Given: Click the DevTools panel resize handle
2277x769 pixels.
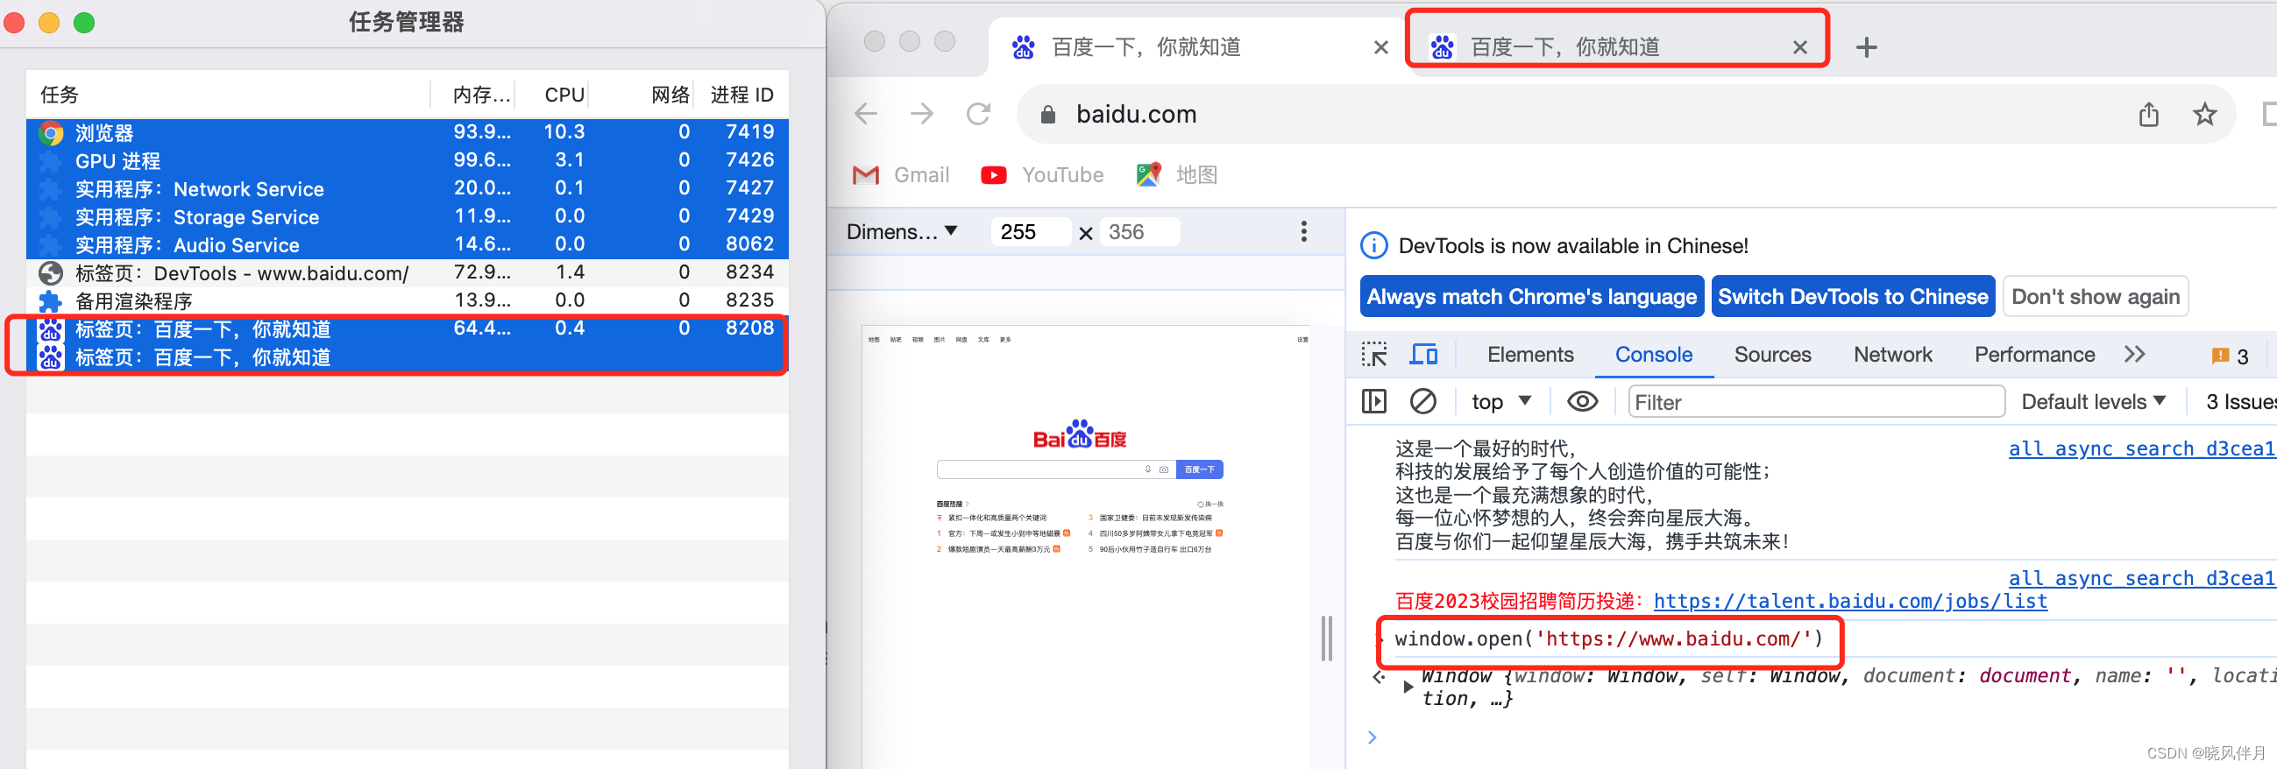Looking at the screenshot, I should pos(1326,638).
